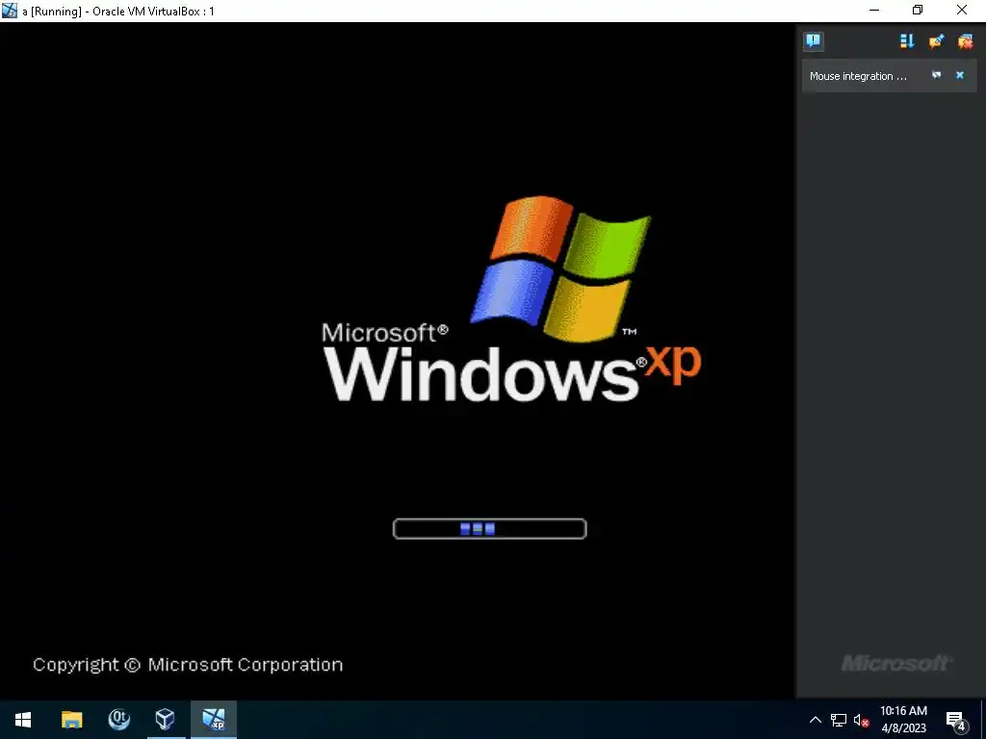Select the running XP VM taskbar icon

(214, 720)
